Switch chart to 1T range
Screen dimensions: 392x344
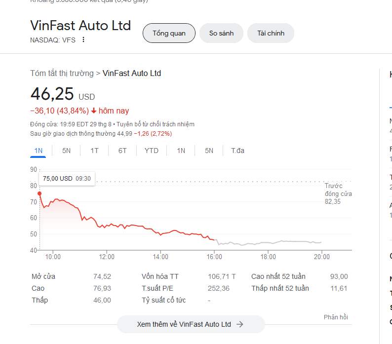(94, 151)
